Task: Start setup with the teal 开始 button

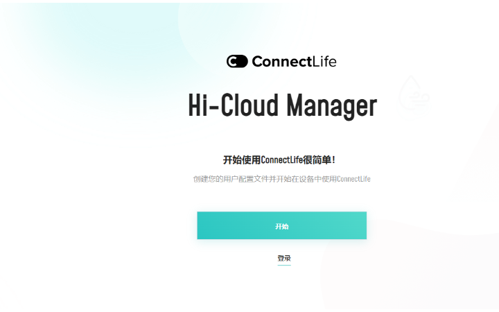Action: point(281,225)
